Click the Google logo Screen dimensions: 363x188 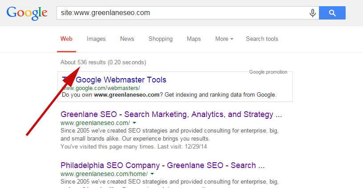coord(27,13)
